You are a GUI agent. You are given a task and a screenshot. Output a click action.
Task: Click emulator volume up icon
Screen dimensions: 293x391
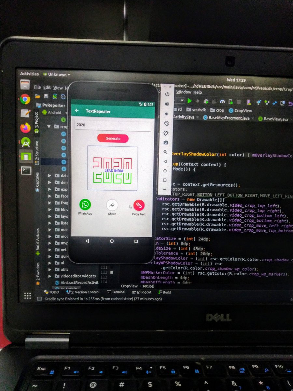pos(167,104)
